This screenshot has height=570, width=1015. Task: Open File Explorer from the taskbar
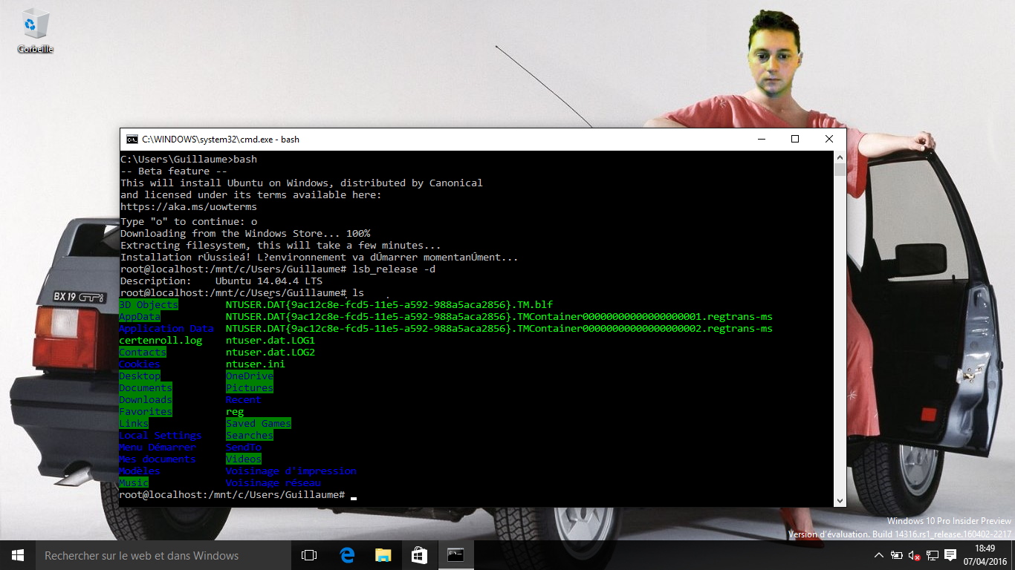point(383,555)
